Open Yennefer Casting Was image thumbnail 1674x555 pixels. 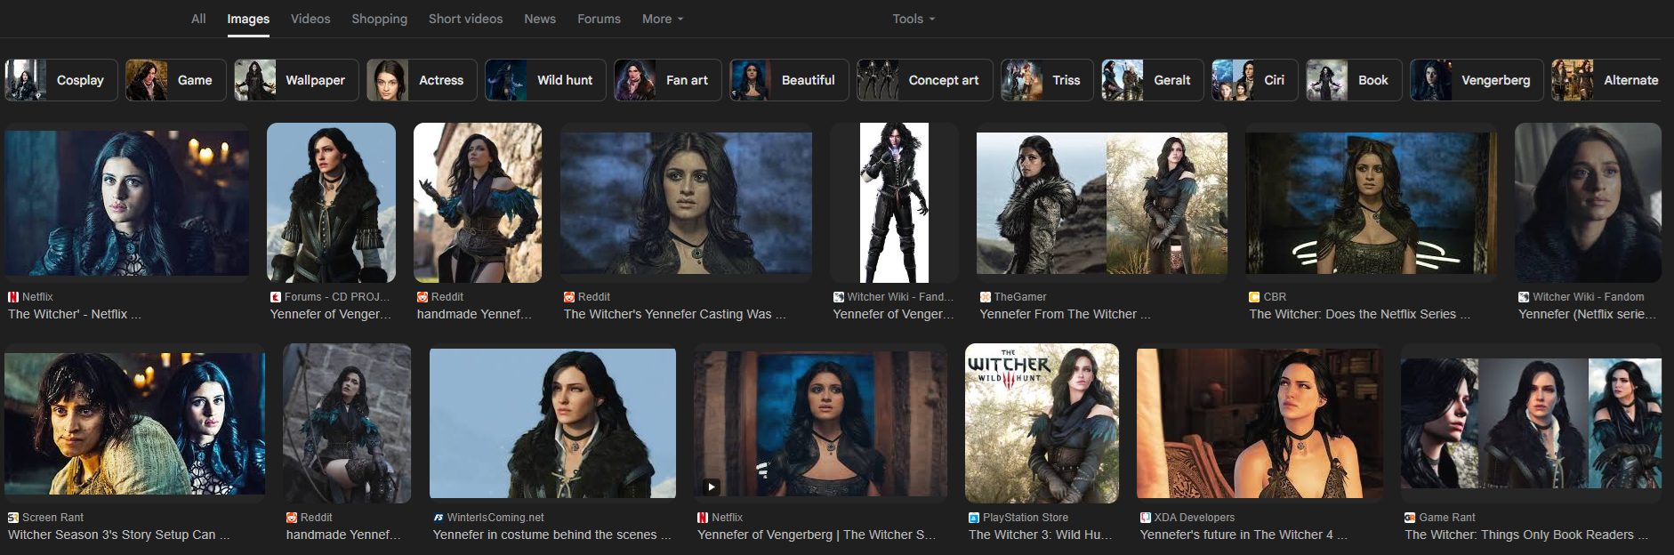point(686,203)
